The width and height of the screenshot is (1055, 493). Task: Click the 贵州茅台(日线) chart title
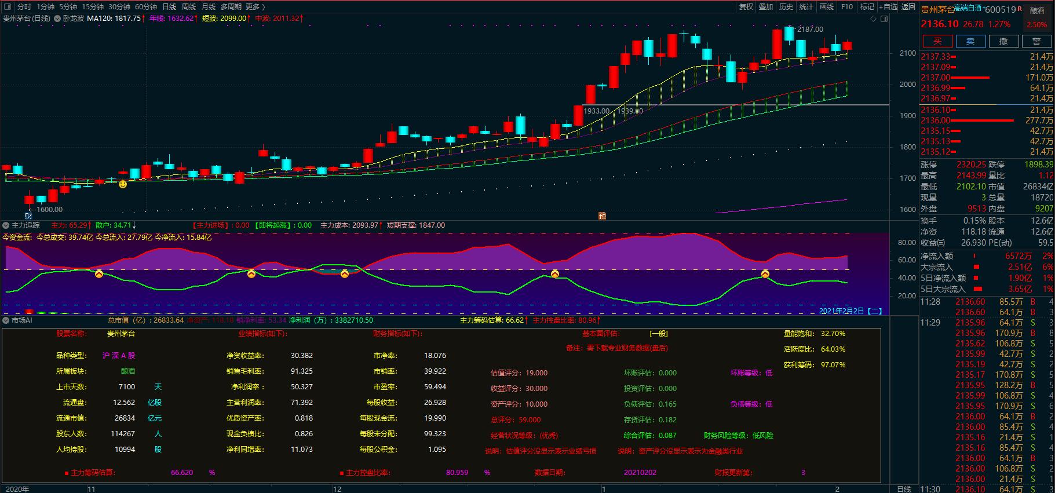tap(26, 19)
